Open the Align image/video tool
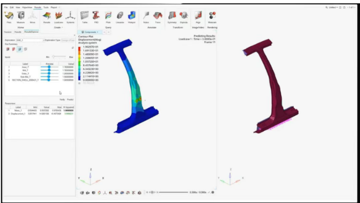This screenshot has width=360, height=203. [198, 17]
